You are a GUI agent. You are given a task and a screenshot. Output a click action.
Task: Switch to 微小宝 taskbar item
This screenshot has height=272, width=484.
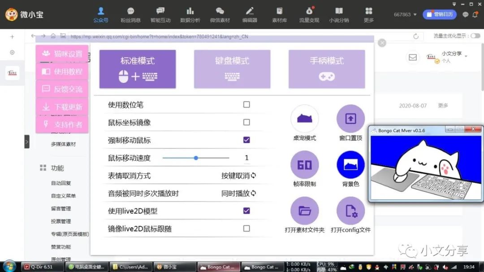(x=174, y=267)
